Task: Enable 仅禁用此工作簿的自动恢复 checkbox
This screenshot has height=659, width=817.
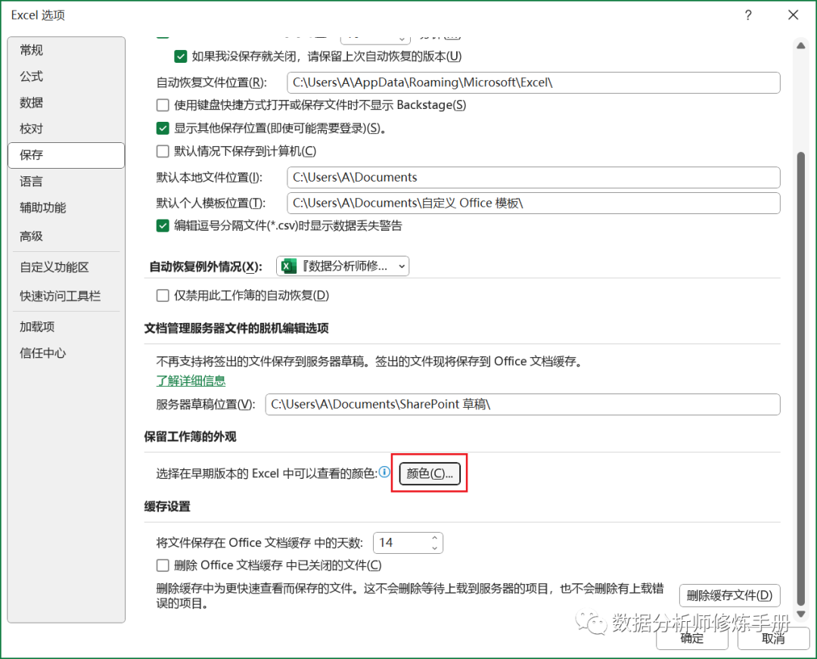Action: tap(163, 295)
